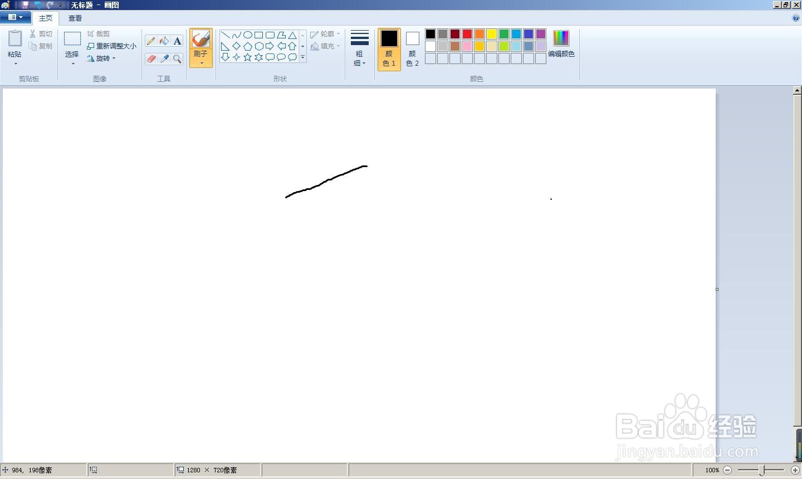
Task: Choose the cloud callout shape
Action: 292,57
